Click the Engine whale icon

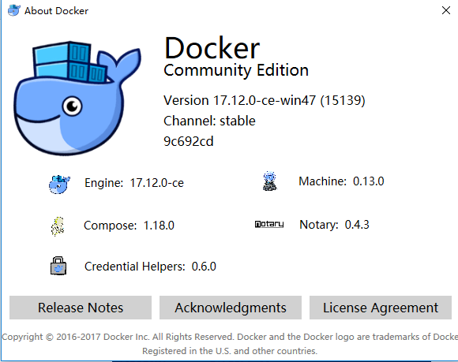59,185
